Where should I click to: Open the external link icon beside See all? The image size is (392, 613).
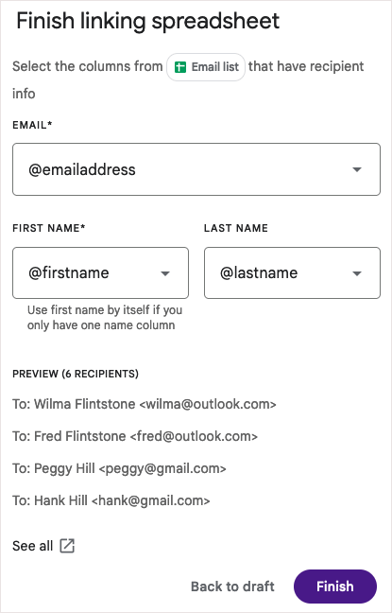67,546
